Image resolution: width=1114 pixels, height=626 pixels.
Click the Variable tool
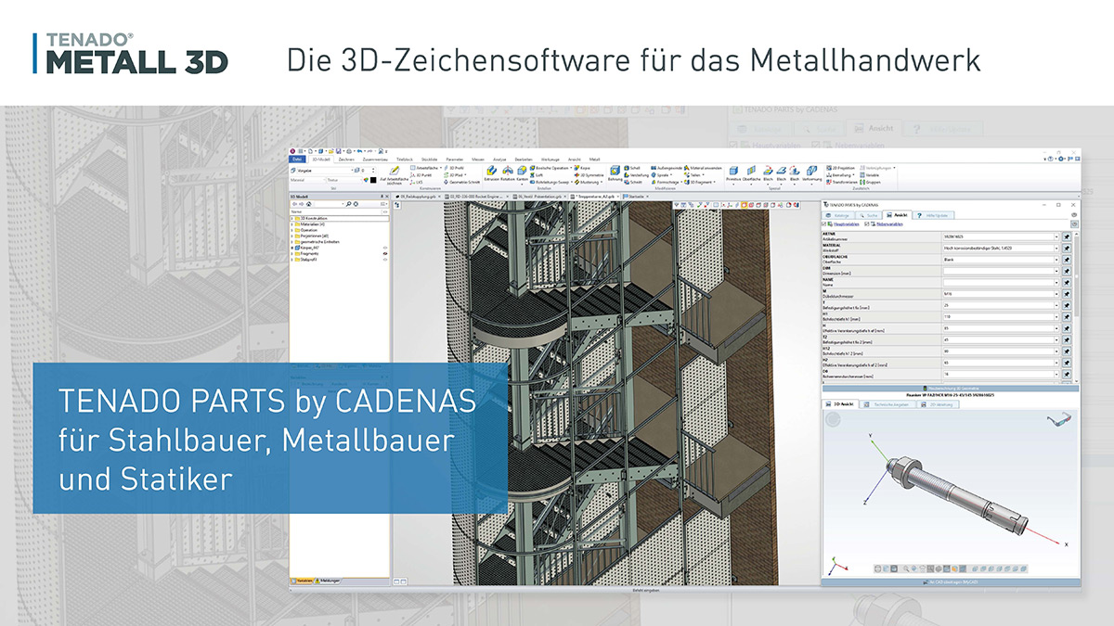pos(871,174)
